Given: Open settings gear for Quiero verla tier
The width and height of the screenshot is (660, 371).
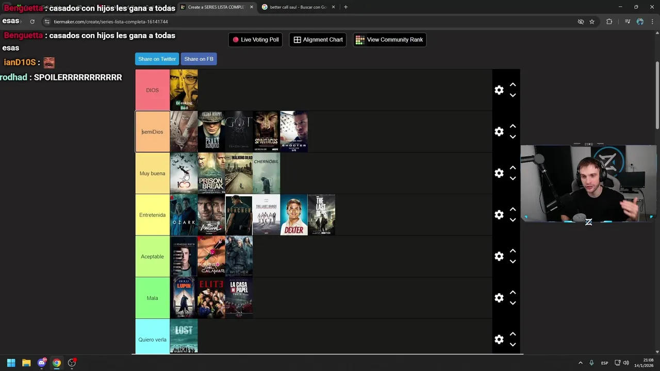Looking at the screenshot, I should coord(499,340).
